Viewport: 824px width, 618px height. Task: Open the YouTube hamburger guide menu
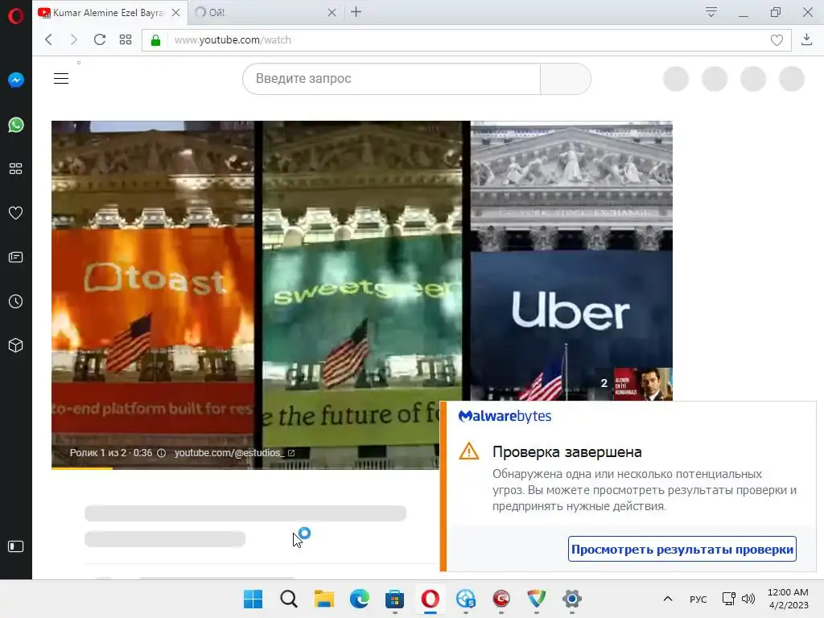click(61, 78)
